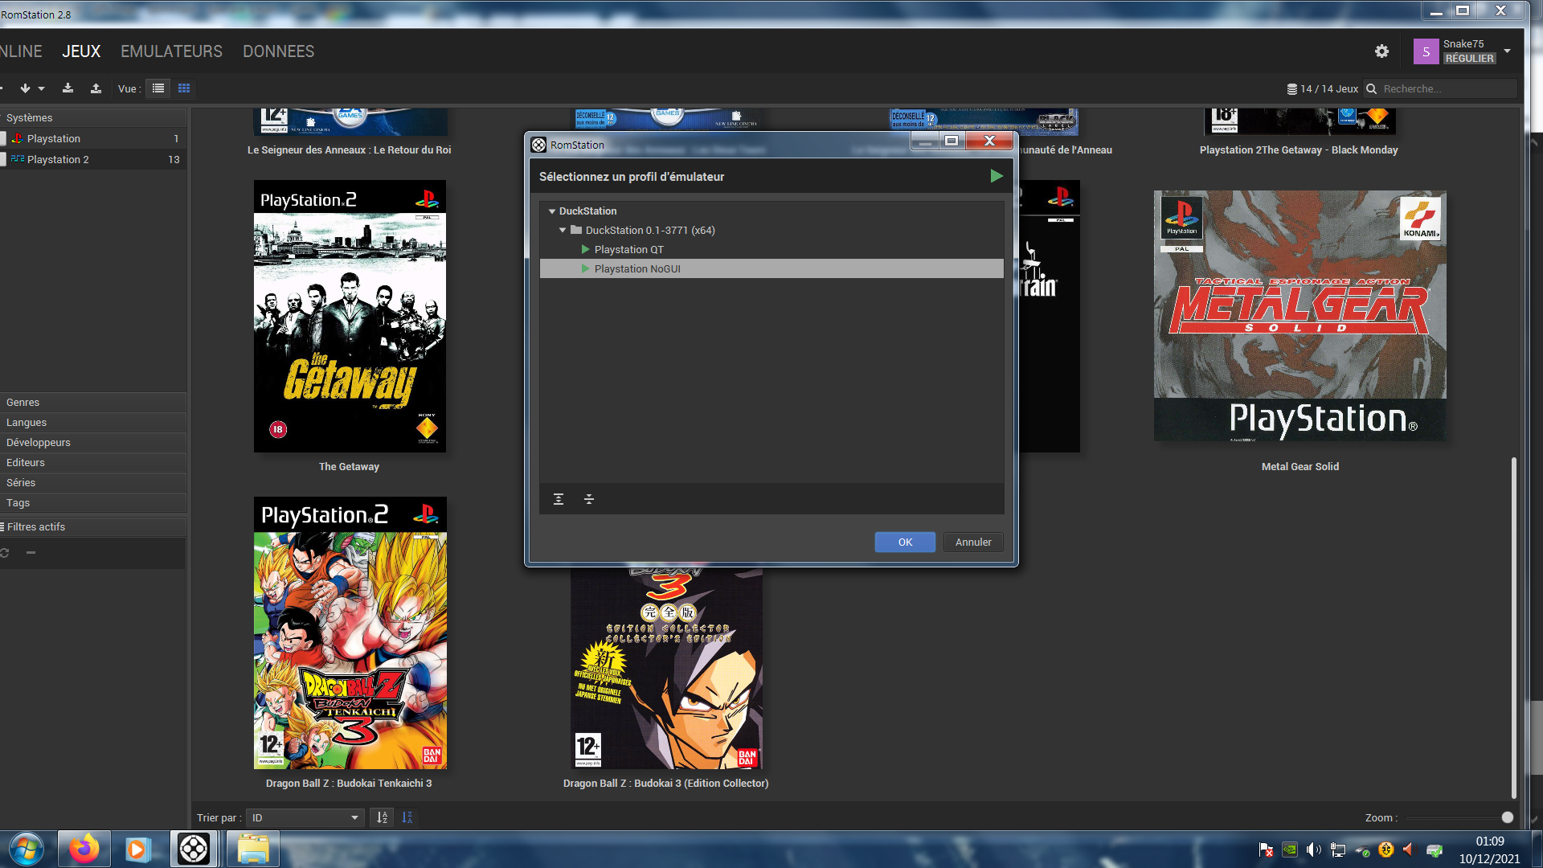
Task: Adjust the Zoom slider handle
Action: (1507, 817)
